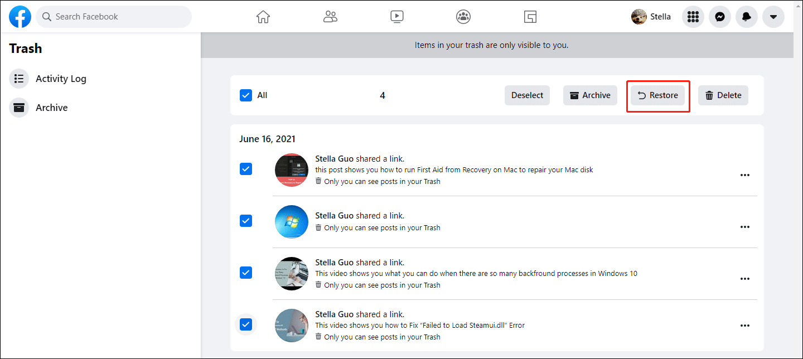
Task: Open Archive in left sidebar
Action: (x=51, y=108)
